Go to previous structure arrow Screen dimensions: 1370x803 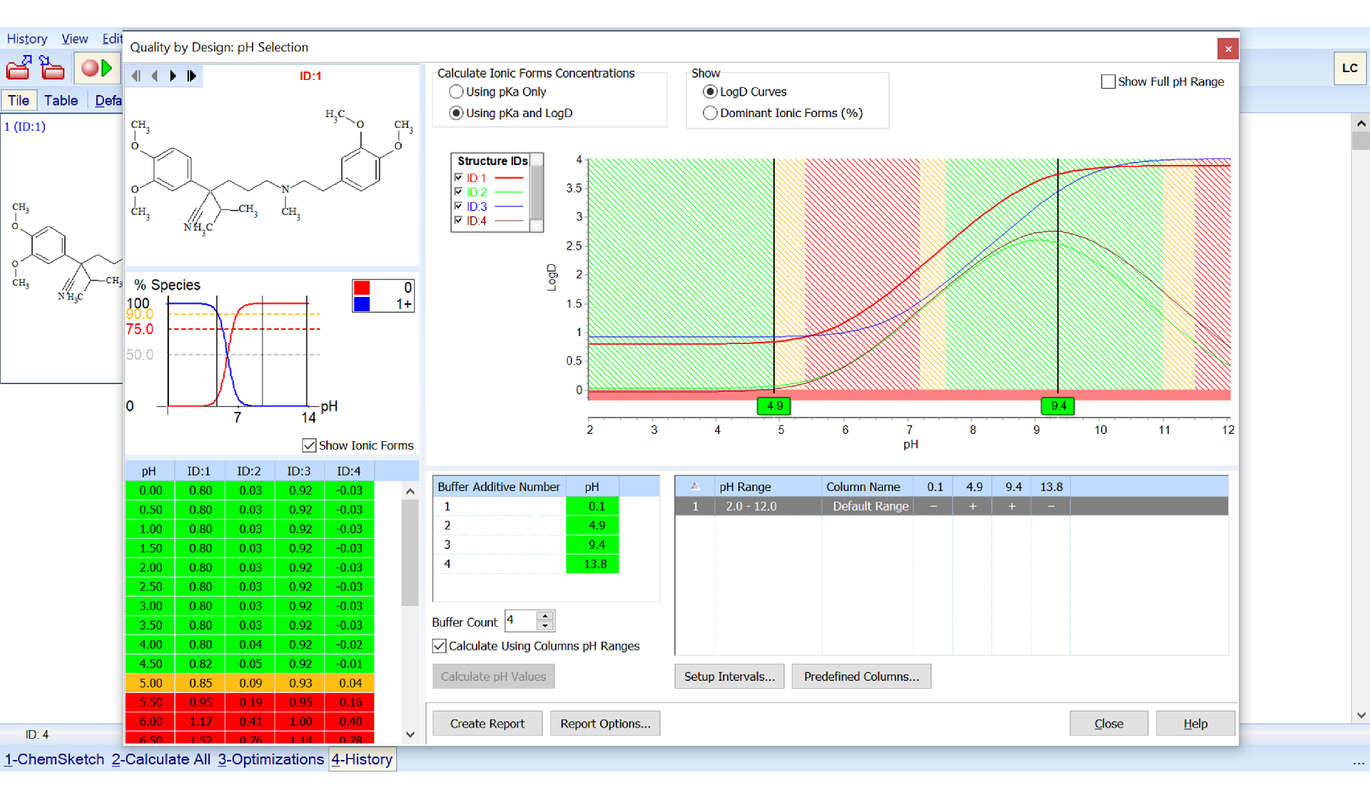click(x=155, y=76)
